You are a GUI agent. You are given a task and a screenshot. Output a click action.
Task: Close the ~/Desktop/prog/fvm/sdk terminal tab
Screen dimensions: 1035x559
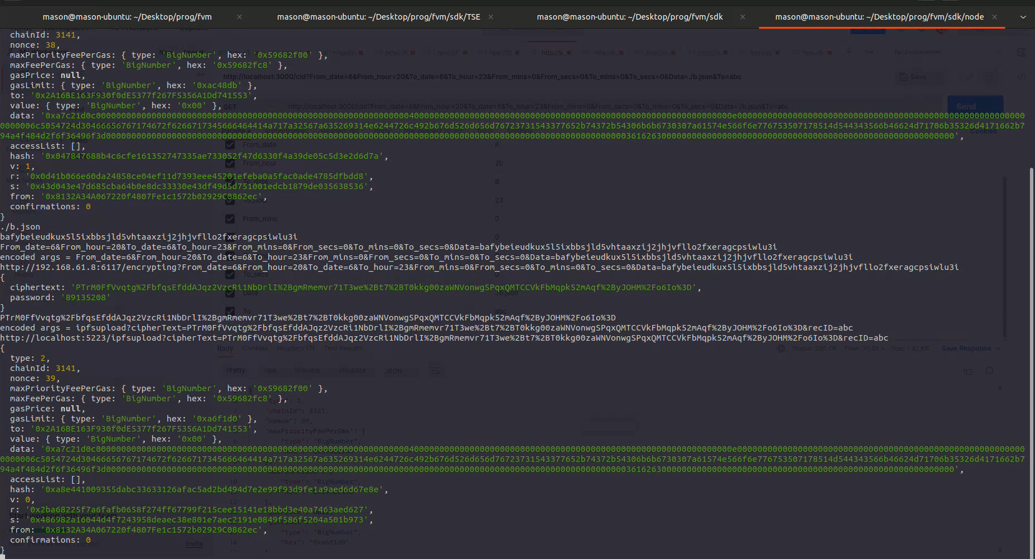743,17
